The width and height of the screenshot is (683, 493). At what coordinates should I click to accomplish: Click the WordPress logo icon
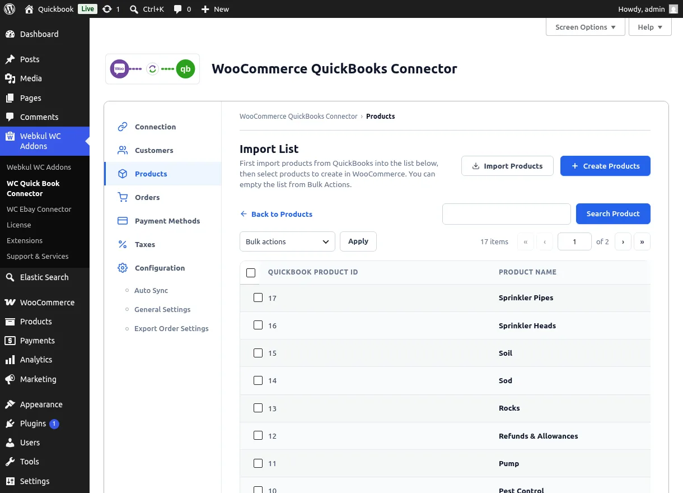click(x=10, y=9)
